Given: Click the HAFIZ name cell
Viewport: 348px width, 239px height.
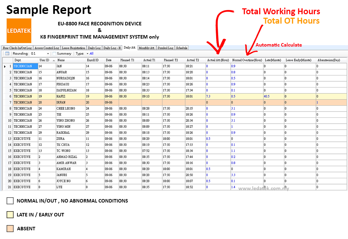Looking at the screenshot, I should [71, 97].
